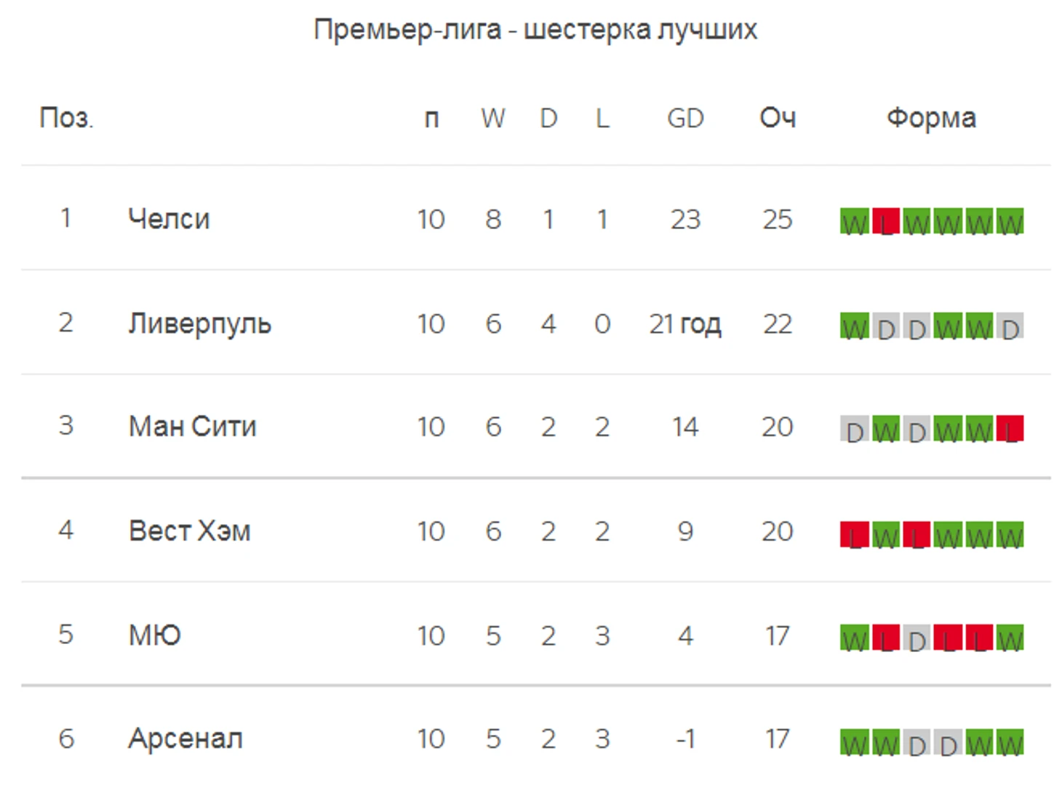Click West Ham's first loss form badge
This screenshot has height=788, width=1062.
[854, 534]
